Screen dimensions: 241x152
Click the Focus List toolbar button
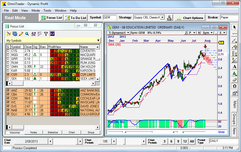[x=51, y=18]
